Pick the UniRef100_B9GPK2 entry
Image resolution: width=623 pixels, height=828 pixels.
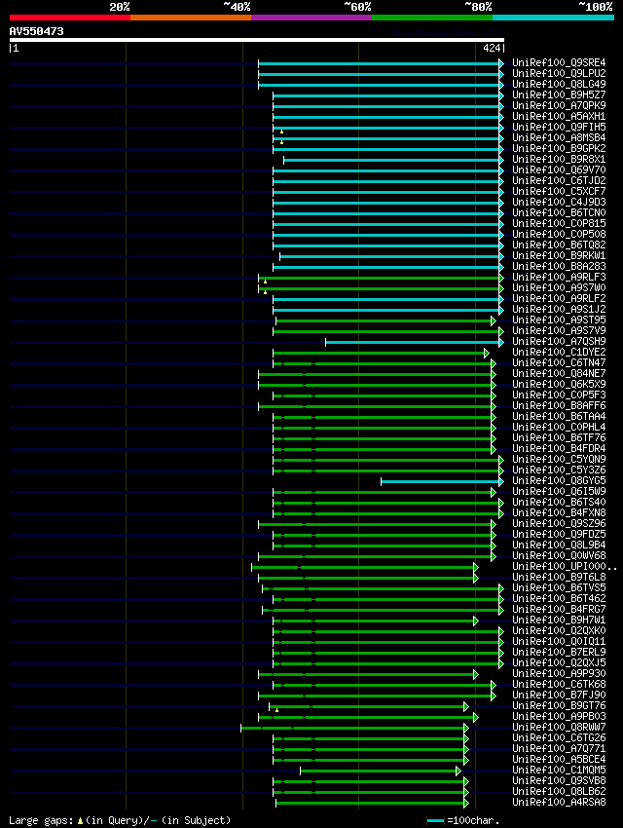pyautogui.click(x=559, y=148)
